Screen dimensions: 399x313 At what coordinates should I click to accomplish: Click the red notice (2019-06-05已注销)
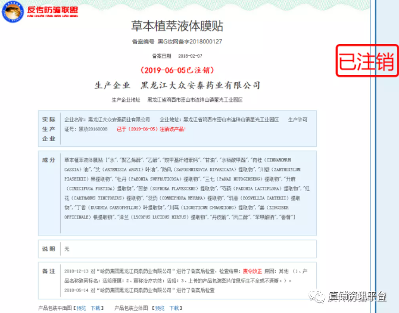coord(177,70)
